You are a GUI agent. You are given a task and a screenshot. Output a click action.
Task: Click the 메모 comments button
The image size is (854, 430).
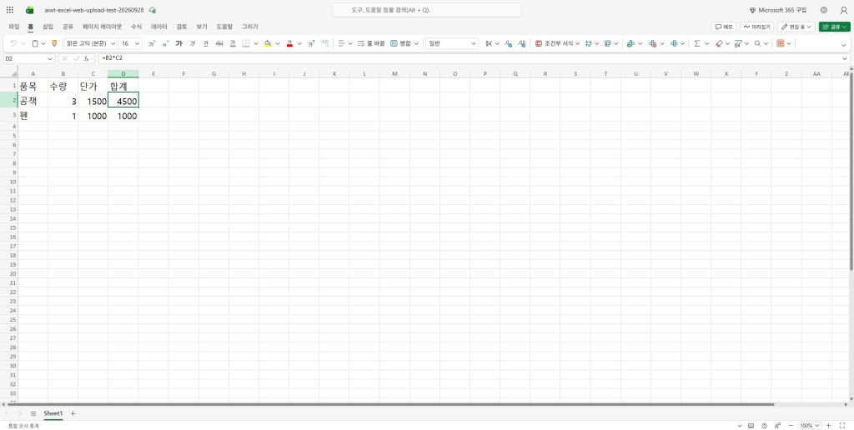[x=724, y=27]
